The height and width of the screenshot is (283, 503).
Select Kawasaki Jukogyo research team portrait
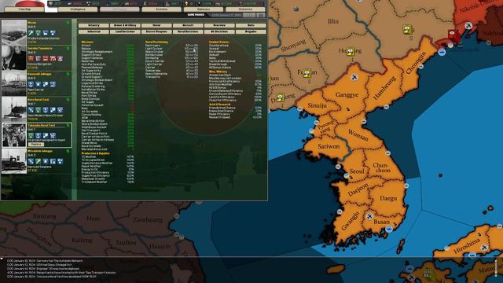pyautogui.click(x=14, y=83)
